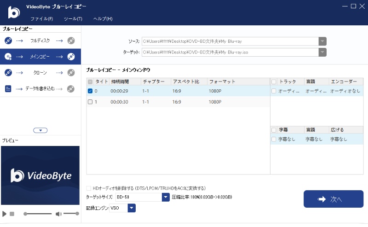Viewport: 368px width, 227px height.
Task: Select the メインコピー mode icon
Action: tap(9, 57)
